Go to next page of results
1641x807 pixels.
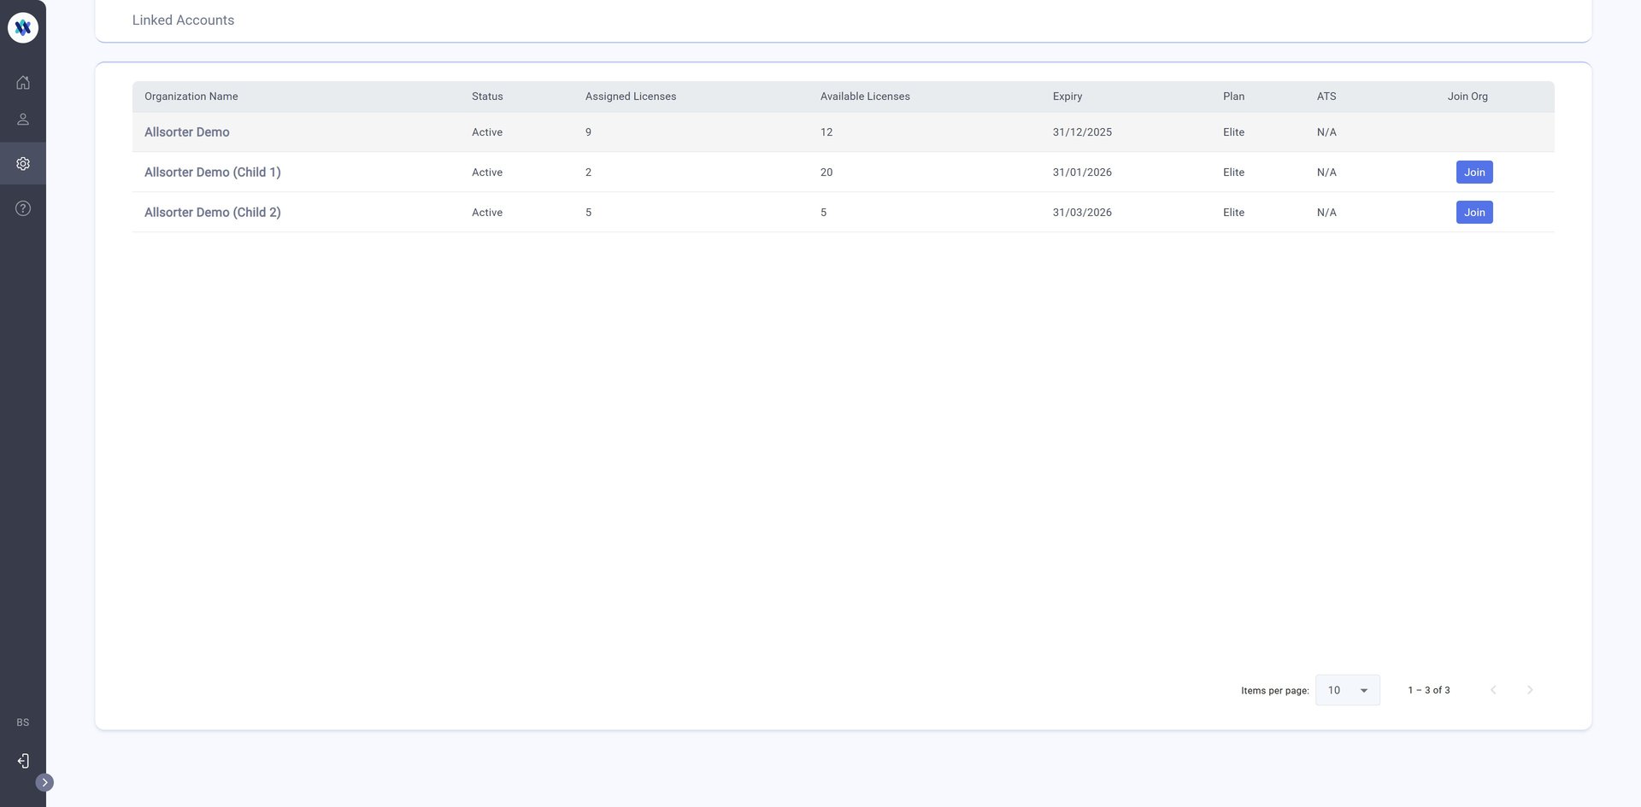(x=1530, y=690)
